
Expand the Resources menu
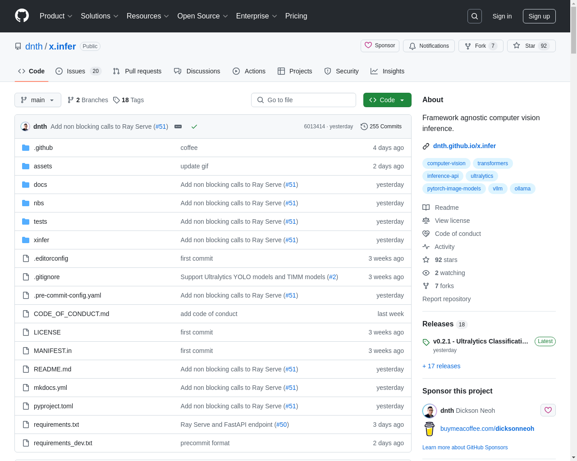148,16
